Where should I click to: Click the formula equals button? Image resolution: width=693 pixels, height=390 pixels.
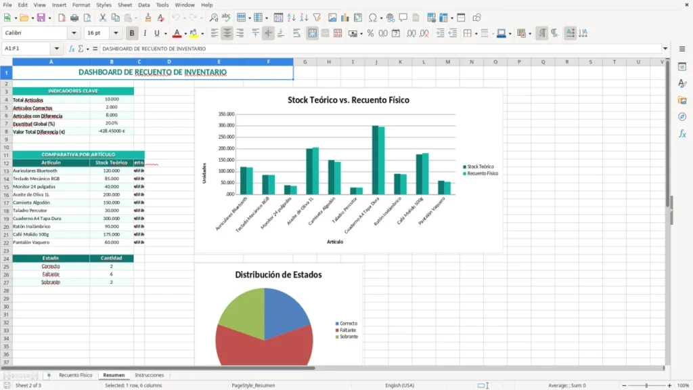95,49
